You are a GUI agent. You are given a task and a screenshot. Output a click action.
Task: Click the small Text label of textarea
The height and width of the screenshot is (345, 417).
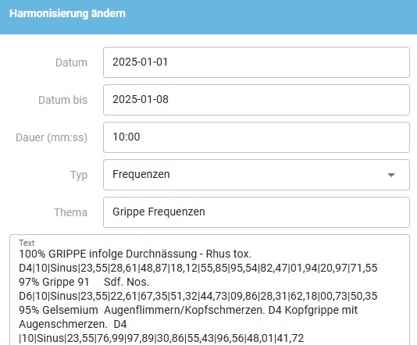pos(27,243)
